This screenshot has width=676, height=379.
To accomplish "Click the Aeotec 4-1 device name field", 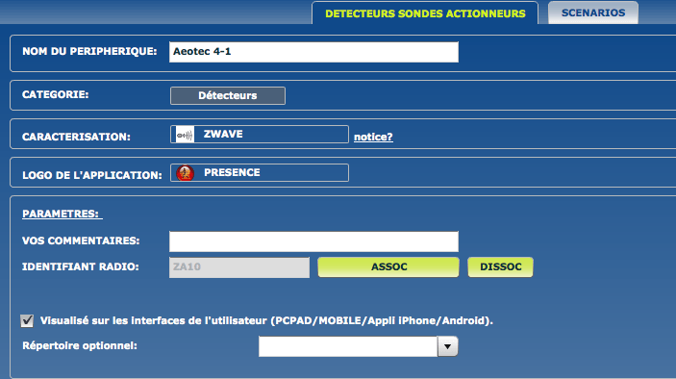I will click(x=313, y=52).
